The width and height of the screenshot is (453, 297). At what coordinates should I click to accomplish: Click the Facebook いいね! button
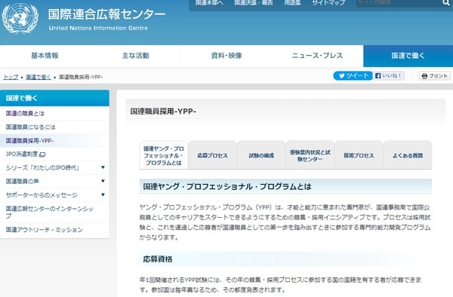(x=389, y=76)
